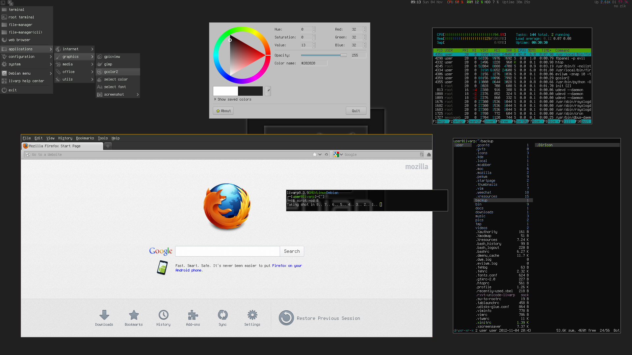Image resolution: width=632 pixels, height=355 pixels.
Task: Open Firefox View menu
Action: [x=50, y=138]
